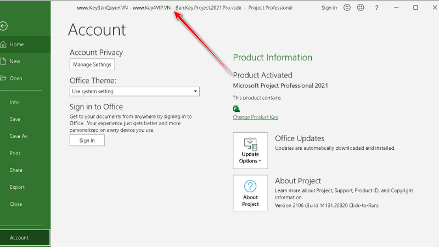This screenshot has width=439, height=247.
Task: Click the frowning face feedback icon
Action: (361, 8)
